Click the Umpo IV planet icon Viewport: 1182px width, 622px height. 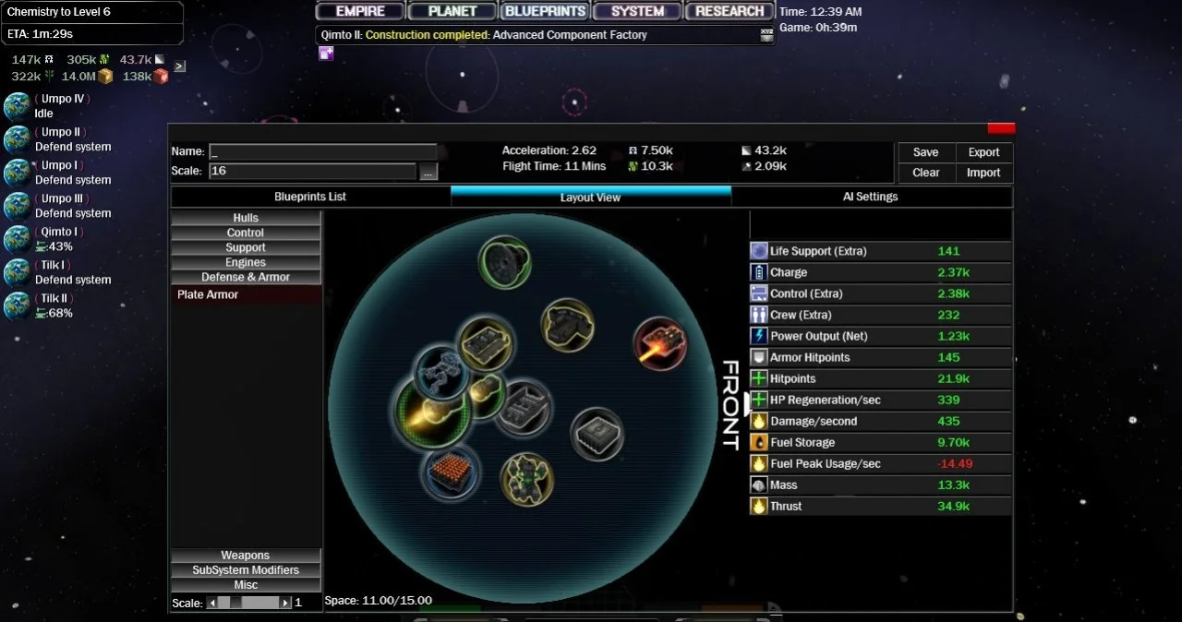18,106
